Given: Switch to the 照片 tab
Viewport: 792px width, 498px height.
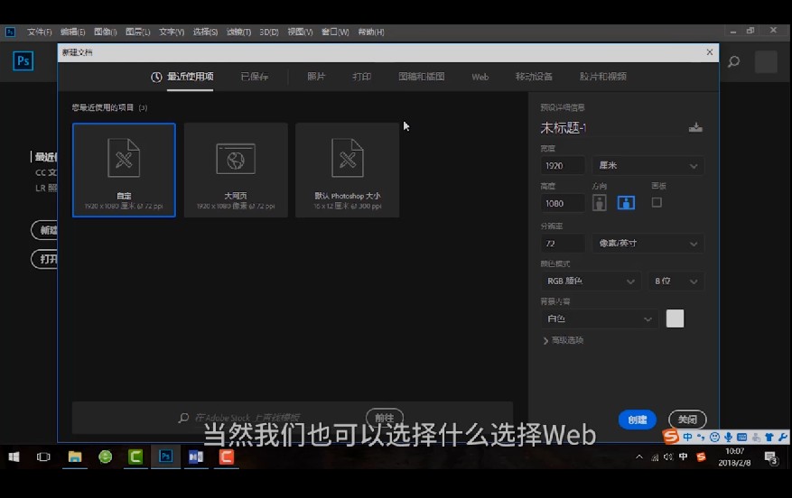Looking at the screenshot, I should pos(316,77).
